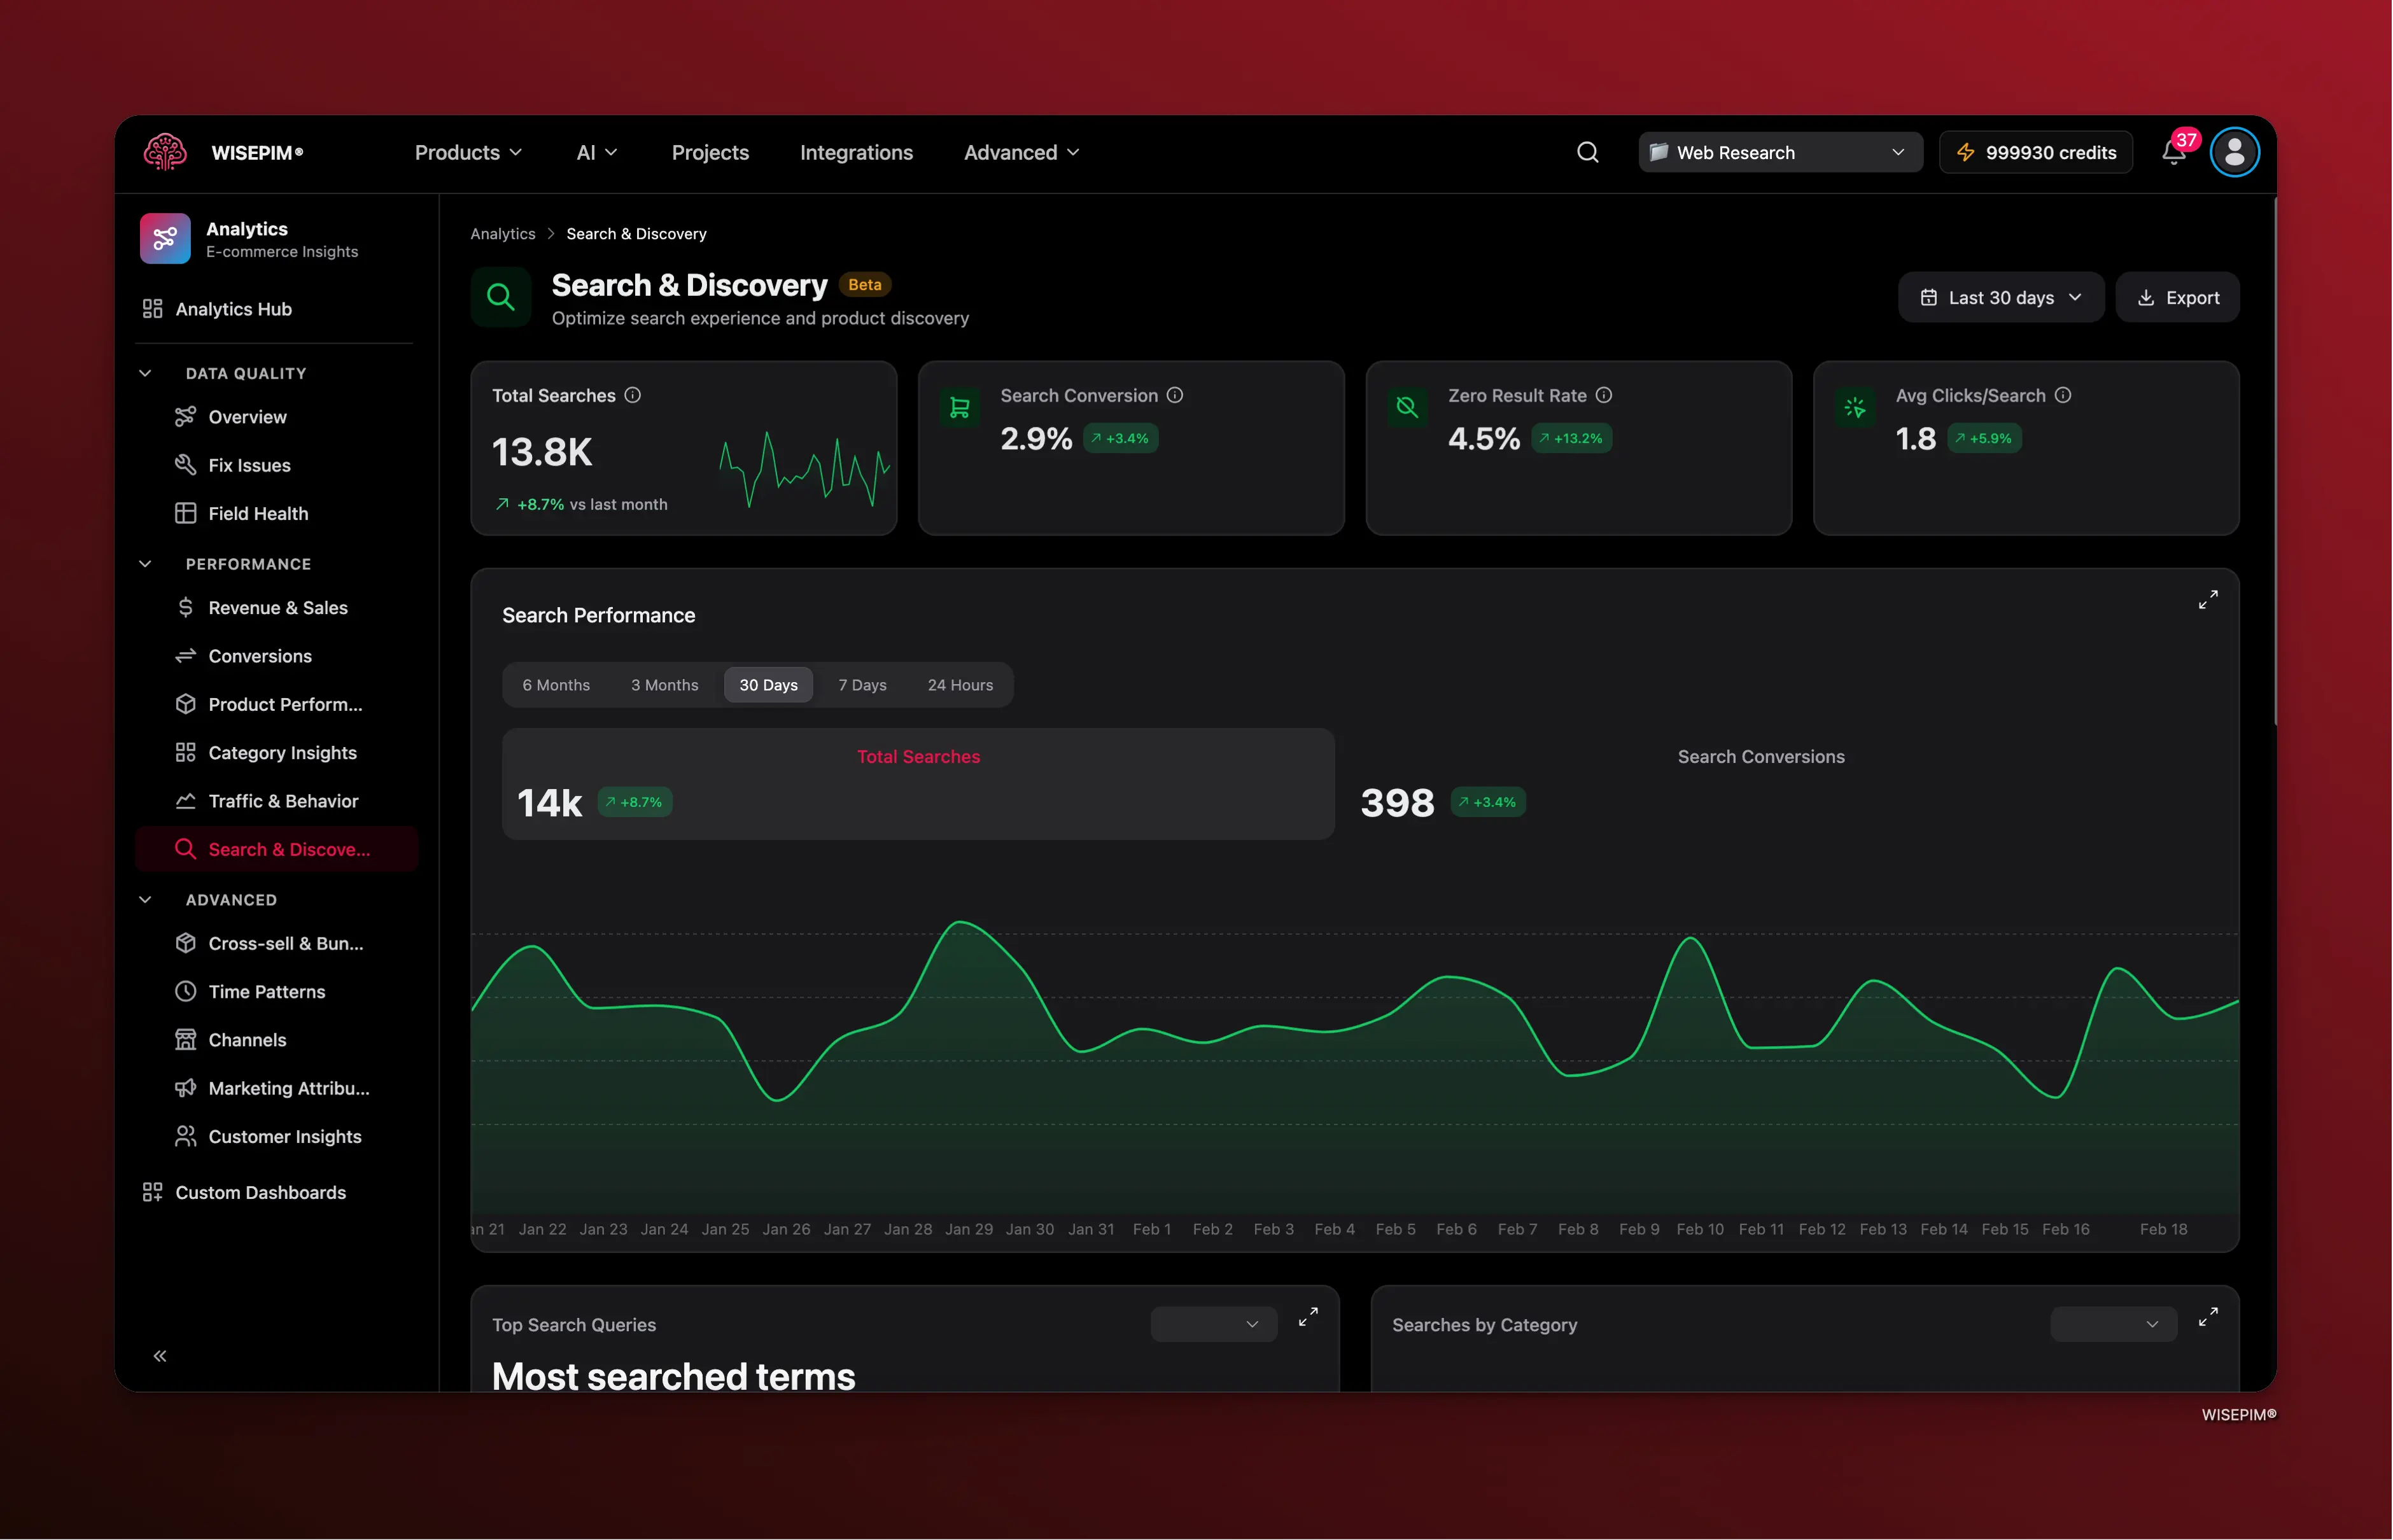Screen dimensions: 2393x1540
Task: Click the 999930 credits indicator
Action: (x=2035, y=152)
